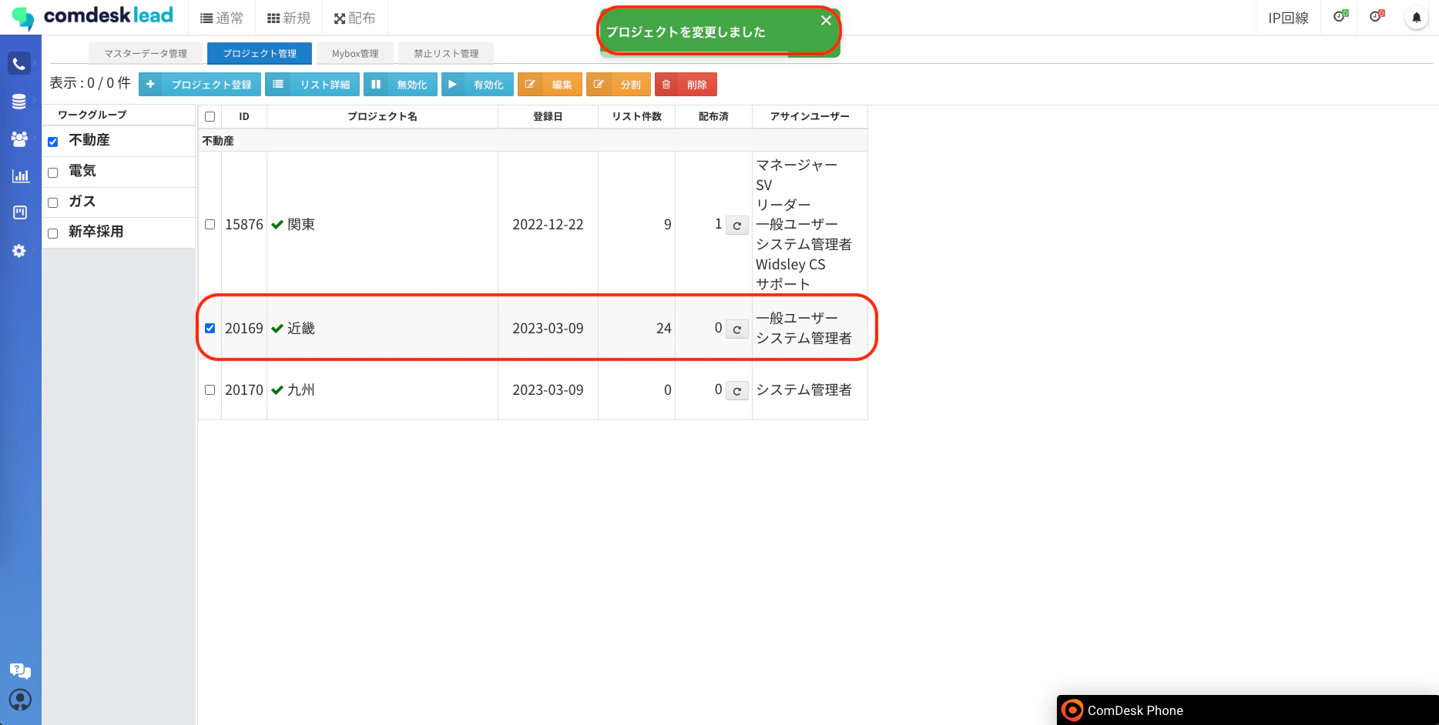Click the play icon of 有効化
This screenshot has height=725, width=1439.
(452, 85)
